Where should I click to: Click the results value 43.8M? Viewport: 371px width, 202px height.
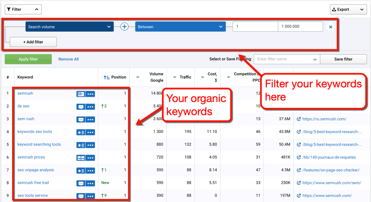285,132
